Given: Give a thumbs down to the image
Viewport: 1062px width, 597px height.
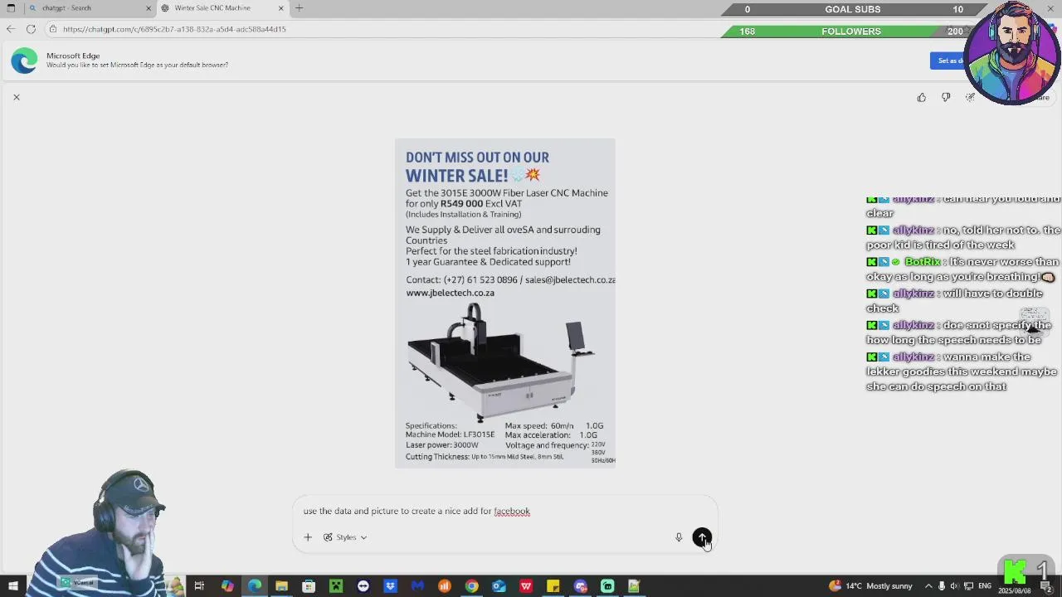Looking at the screenshot, I should tap(946, 97).
